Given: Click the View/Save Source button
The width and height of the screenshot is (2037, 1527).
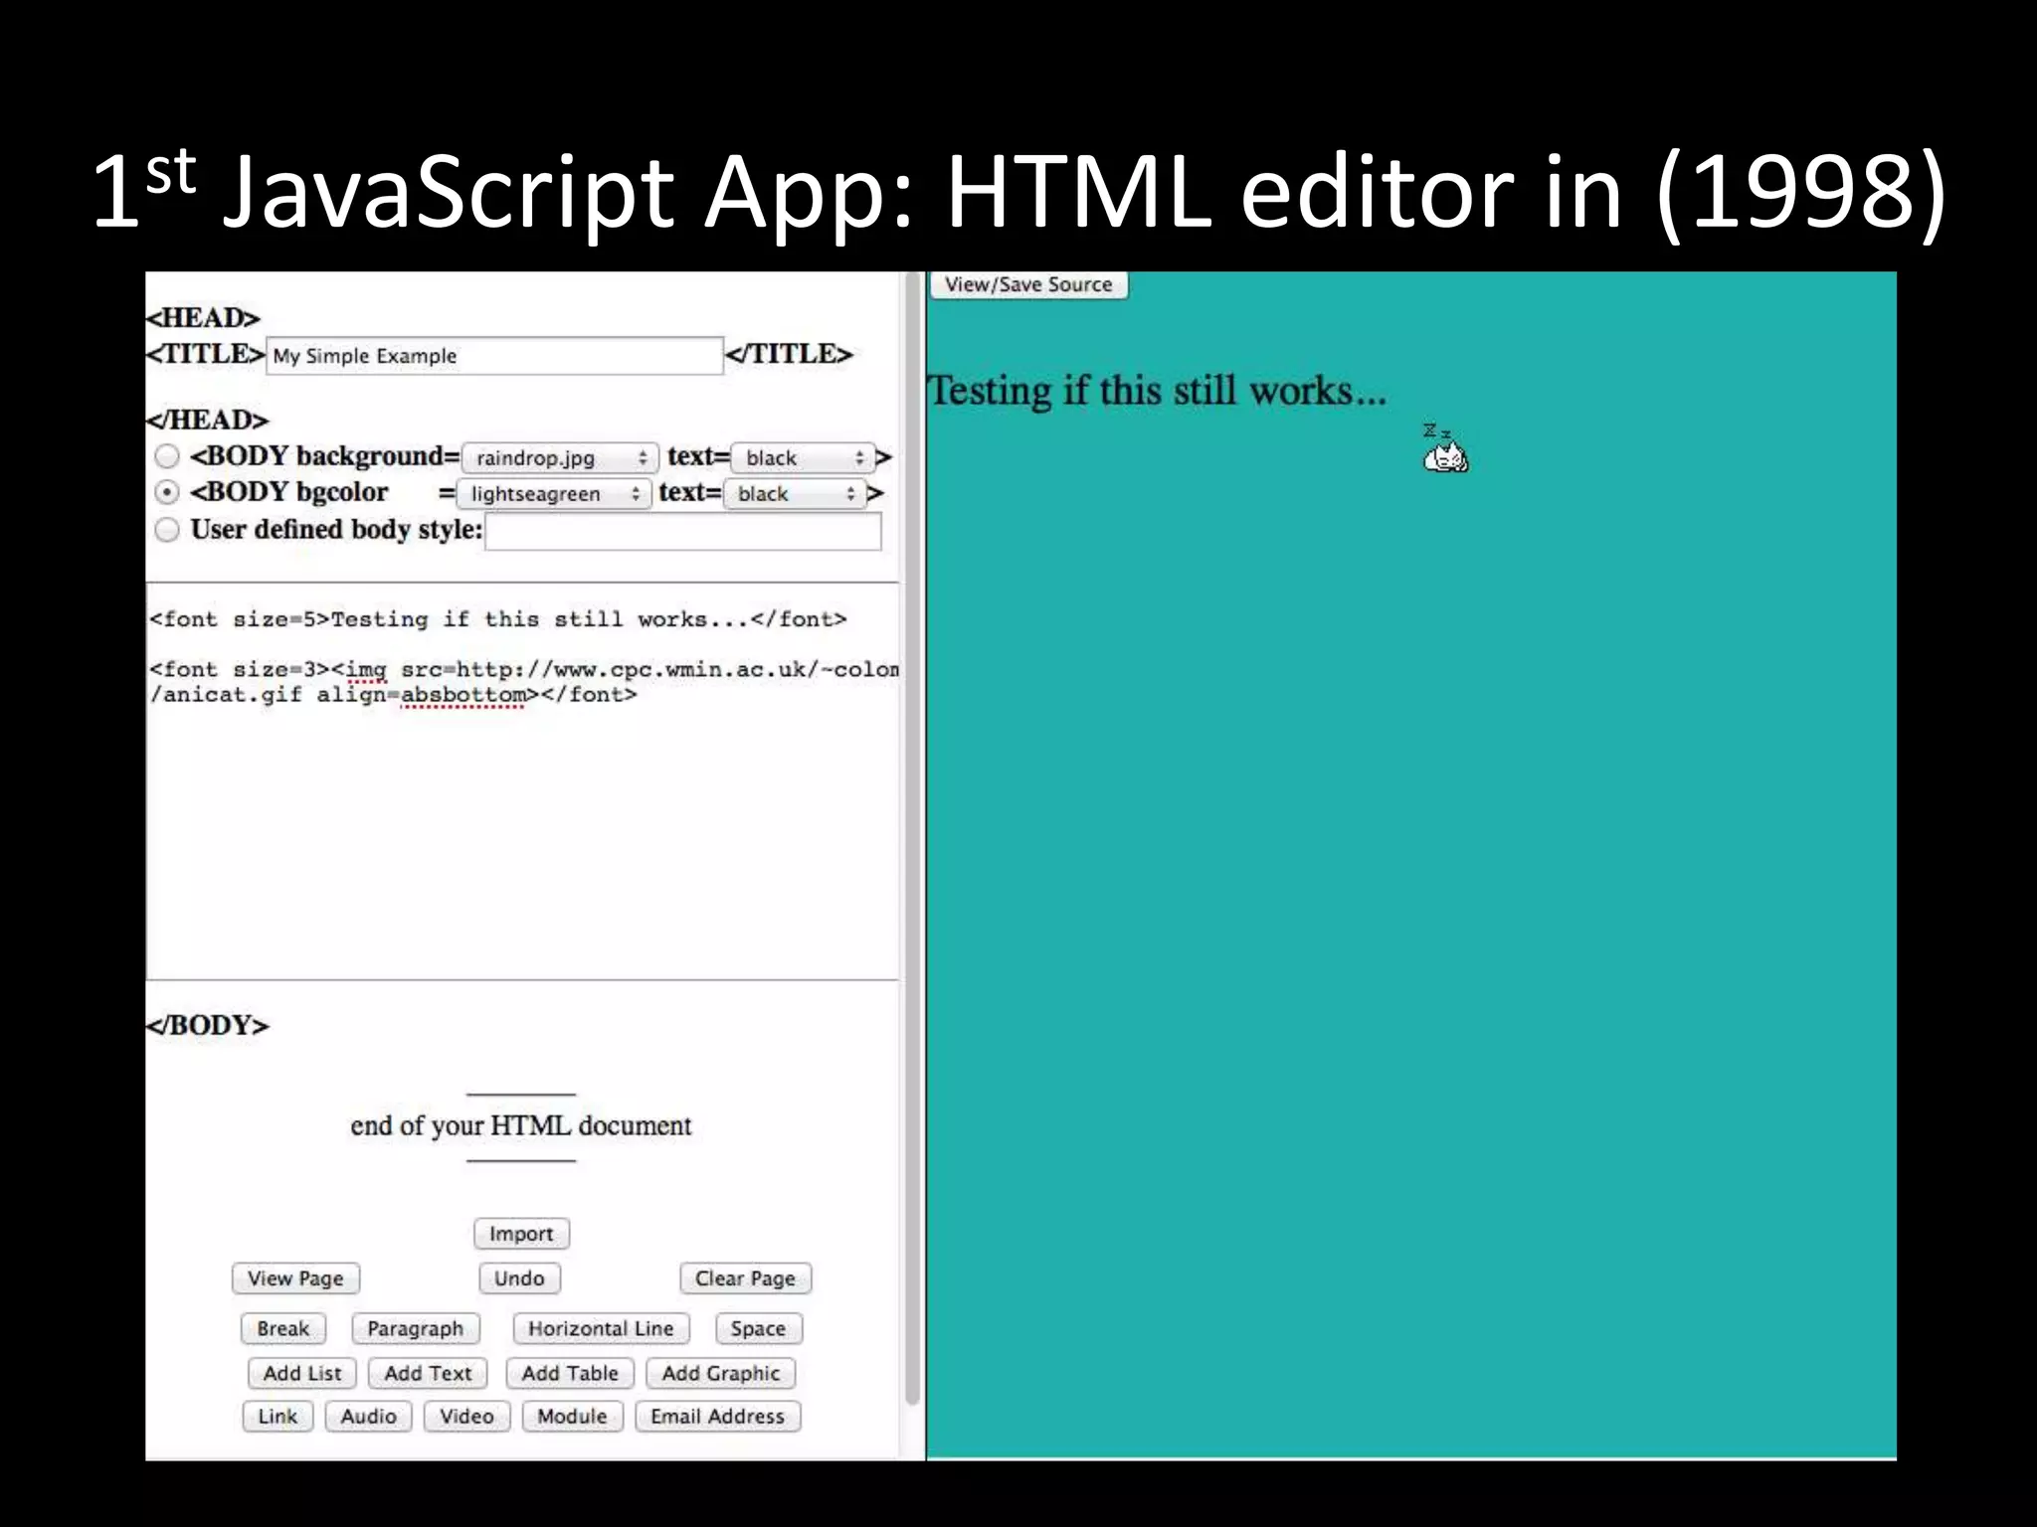Looking at the screenshot, I should [x=1028, y=284].
